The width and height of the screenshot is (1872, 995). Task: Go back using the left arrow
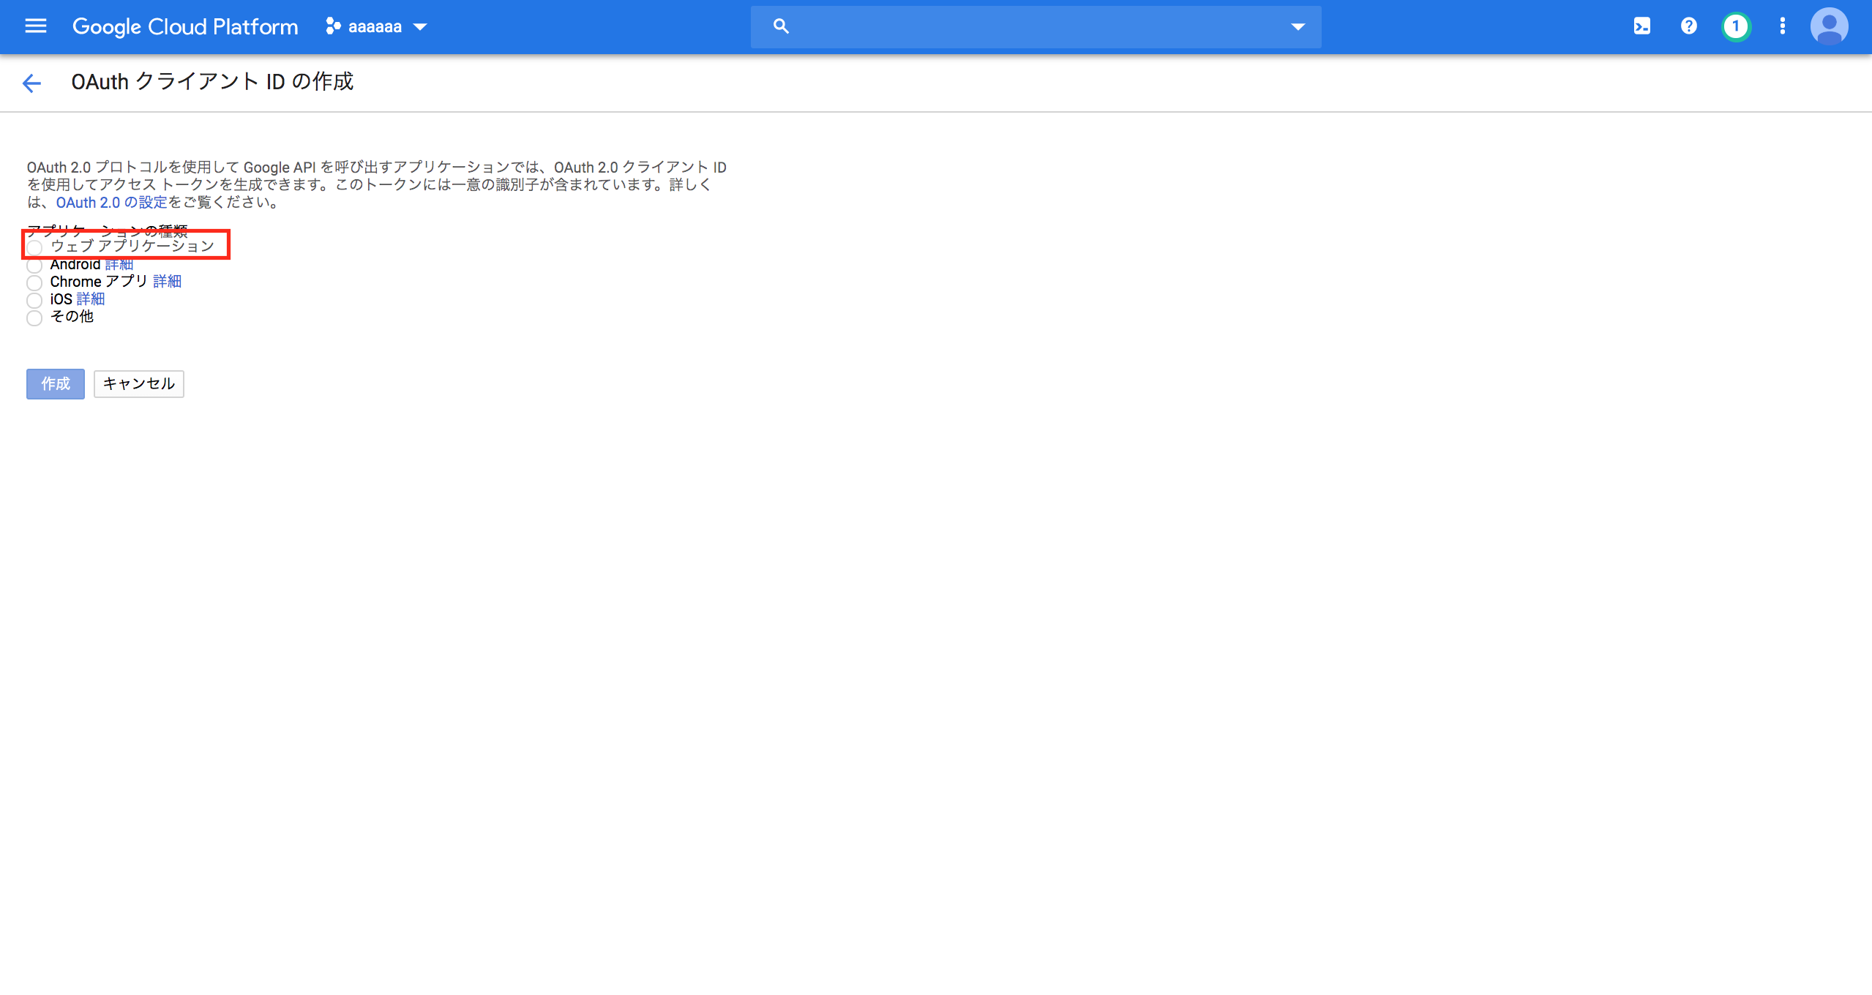click(x=31, y=83)
